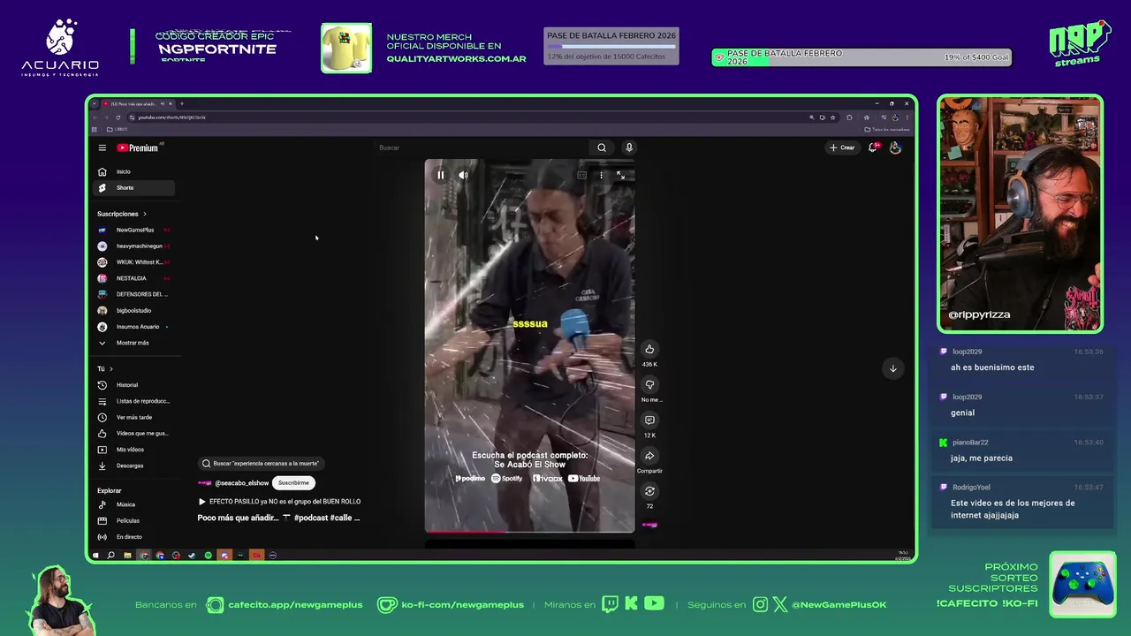The height and width of the screenshot is (636, 1131).
Task: Pause the YouTube Short video
Action: [x=440, y=175]
